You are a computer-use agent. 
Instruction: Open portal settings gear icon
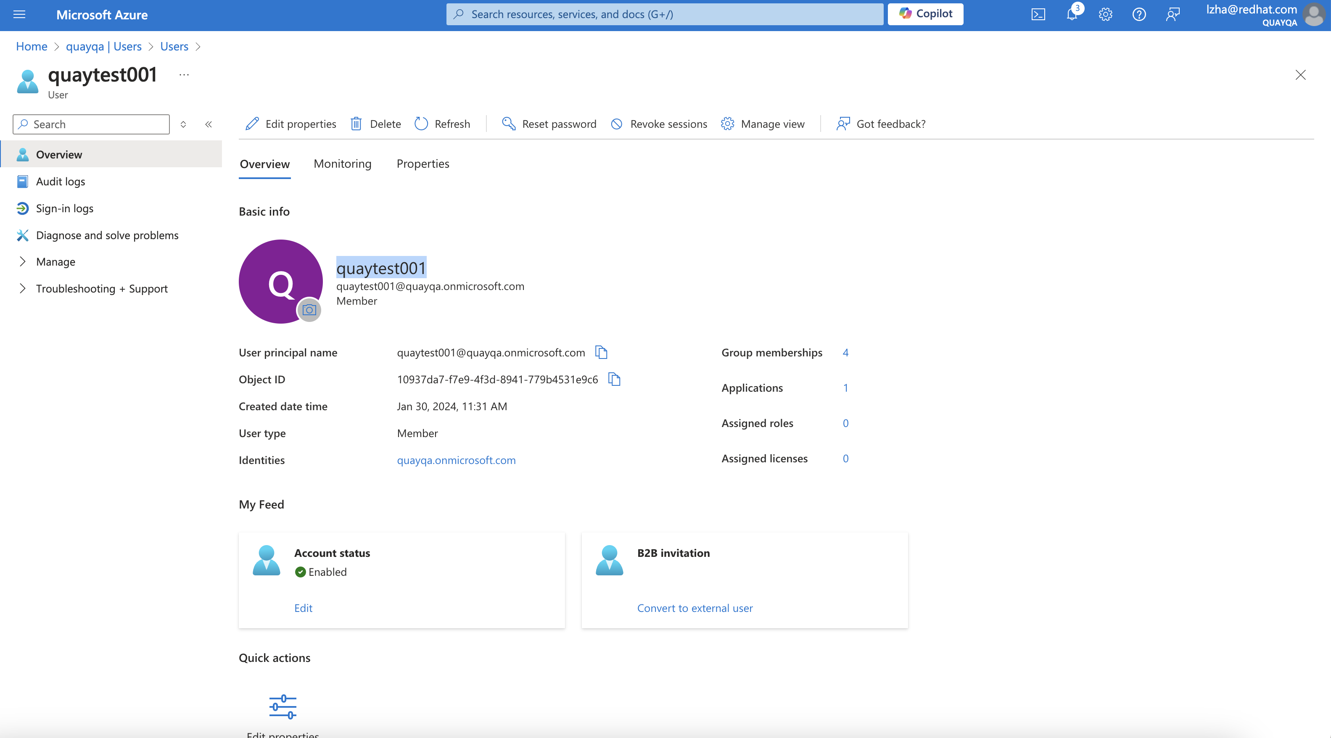pyautogui.click(x=1105, y=14)
